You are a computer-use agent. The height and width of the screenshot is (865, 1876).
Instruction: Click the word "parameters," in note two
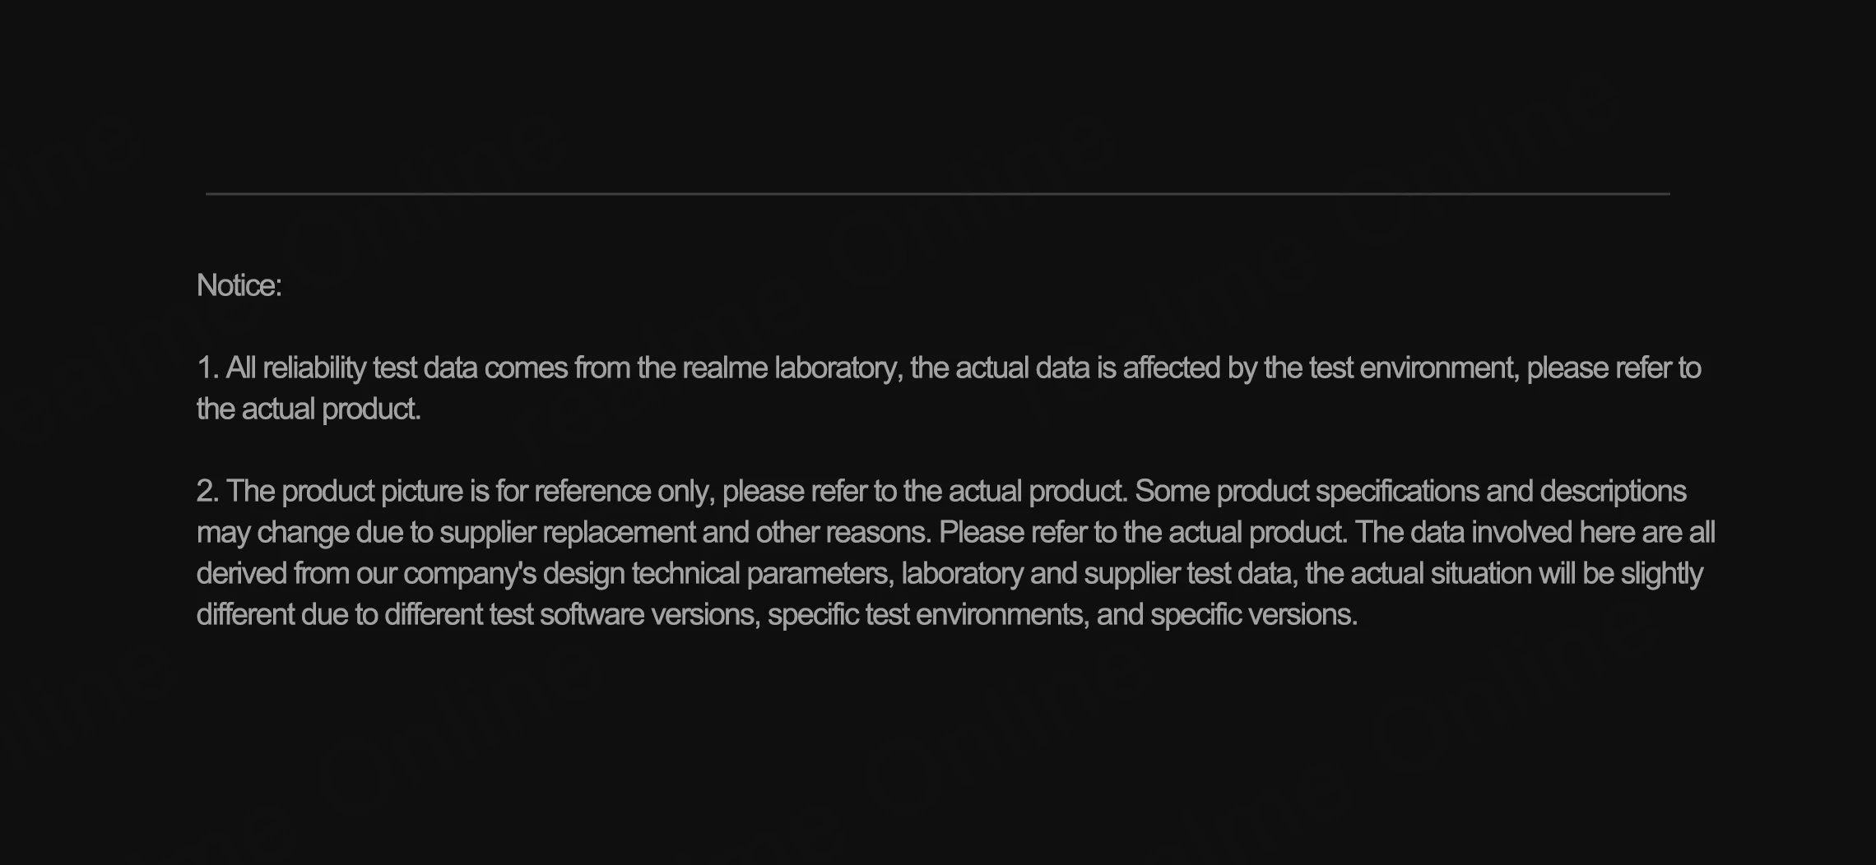click(821, 574)
